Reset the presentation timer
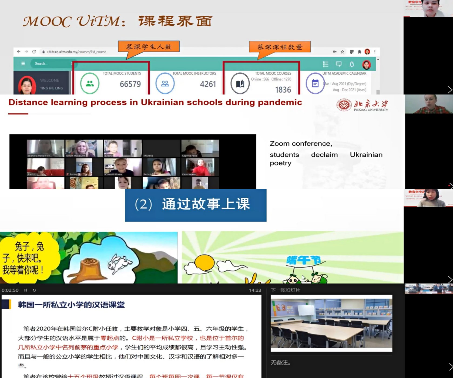The image size is (453, 378). [x=34, y=290]
